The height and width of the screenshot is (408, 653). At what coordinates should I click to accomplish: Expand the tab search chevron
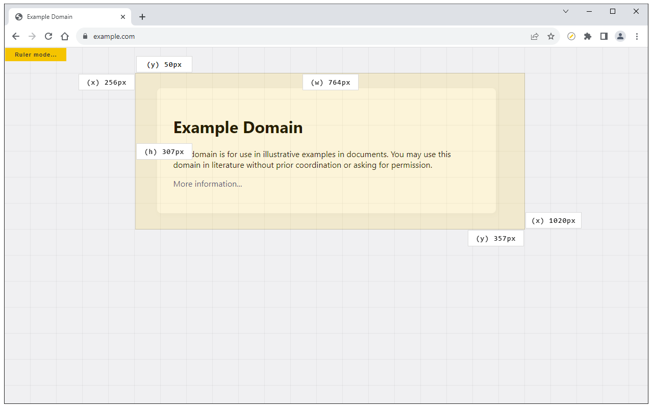click(566, 11)
